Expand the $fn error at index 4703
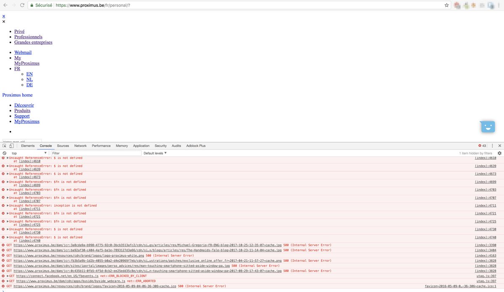This screenshot has height=292, width=504. tap(8, 190)
